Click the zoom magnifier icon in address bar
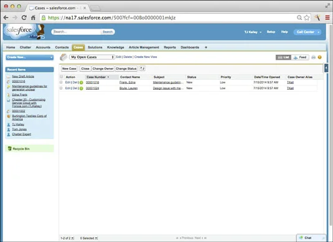Image resolution: width=333 pixels, height=242 pixels. click(299, 17)
